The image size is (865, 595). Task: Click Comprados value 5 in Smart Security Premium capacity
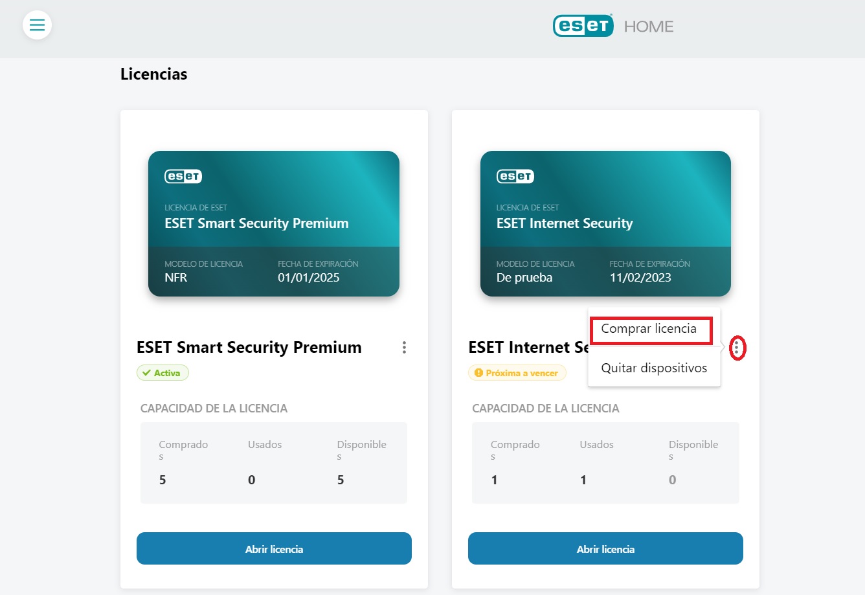pos(163,480)
